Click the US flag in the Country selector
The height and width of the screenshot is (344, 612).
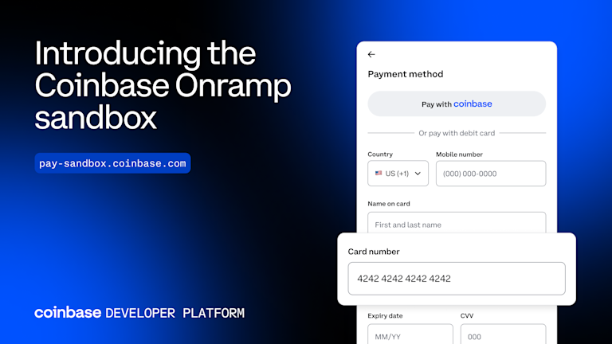pyautogui.click(x=379, y=173)
